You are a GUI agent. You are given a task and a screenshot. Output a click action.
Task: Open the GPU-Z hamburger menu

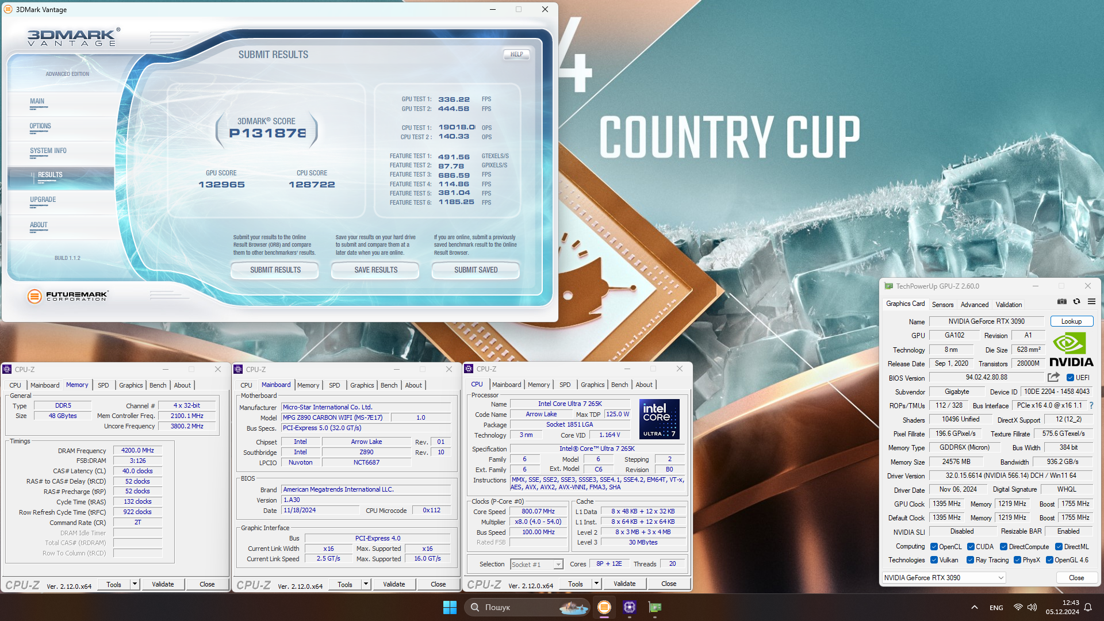(1091, 301)
